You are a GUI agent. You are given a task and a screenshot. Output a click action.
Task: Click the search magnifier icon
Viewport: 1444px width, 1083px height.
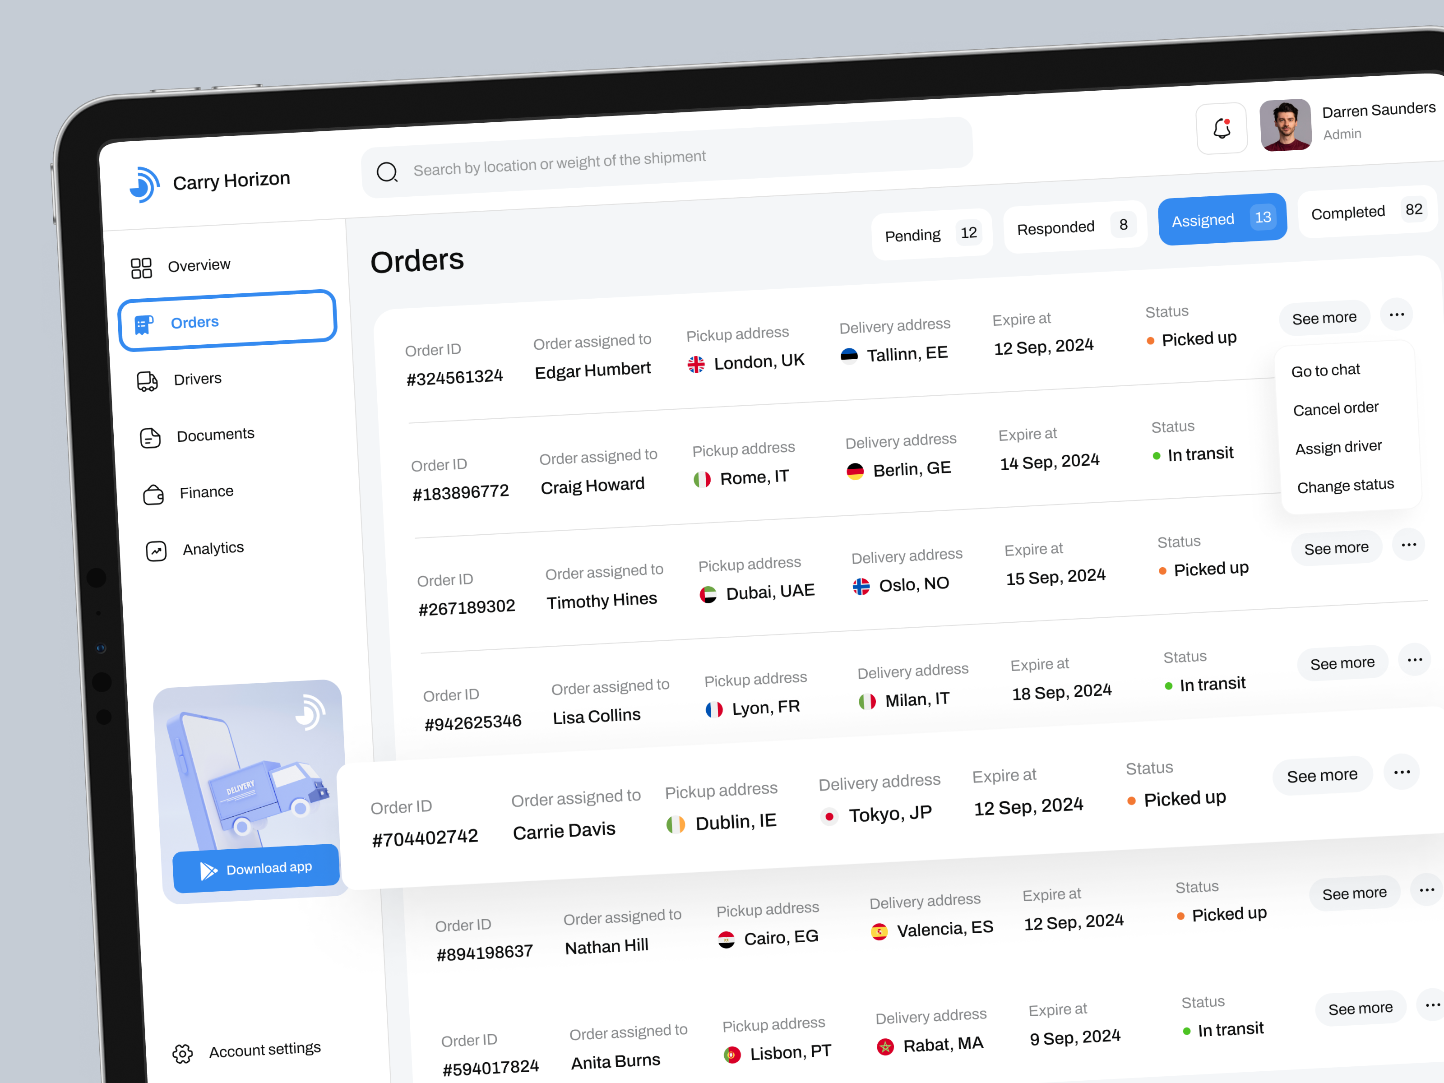pos(387,172)
